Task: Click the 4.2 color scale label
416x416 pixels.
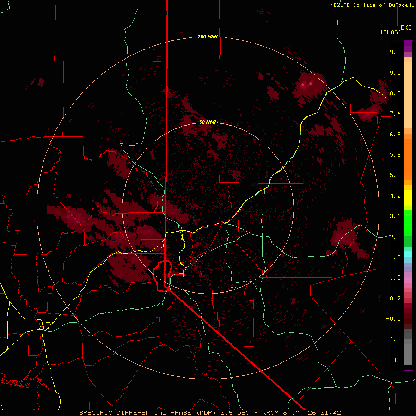Action: [x=395, y=196]
